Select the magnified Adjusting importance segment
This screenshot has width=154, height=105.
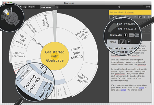tap(45, 90)
